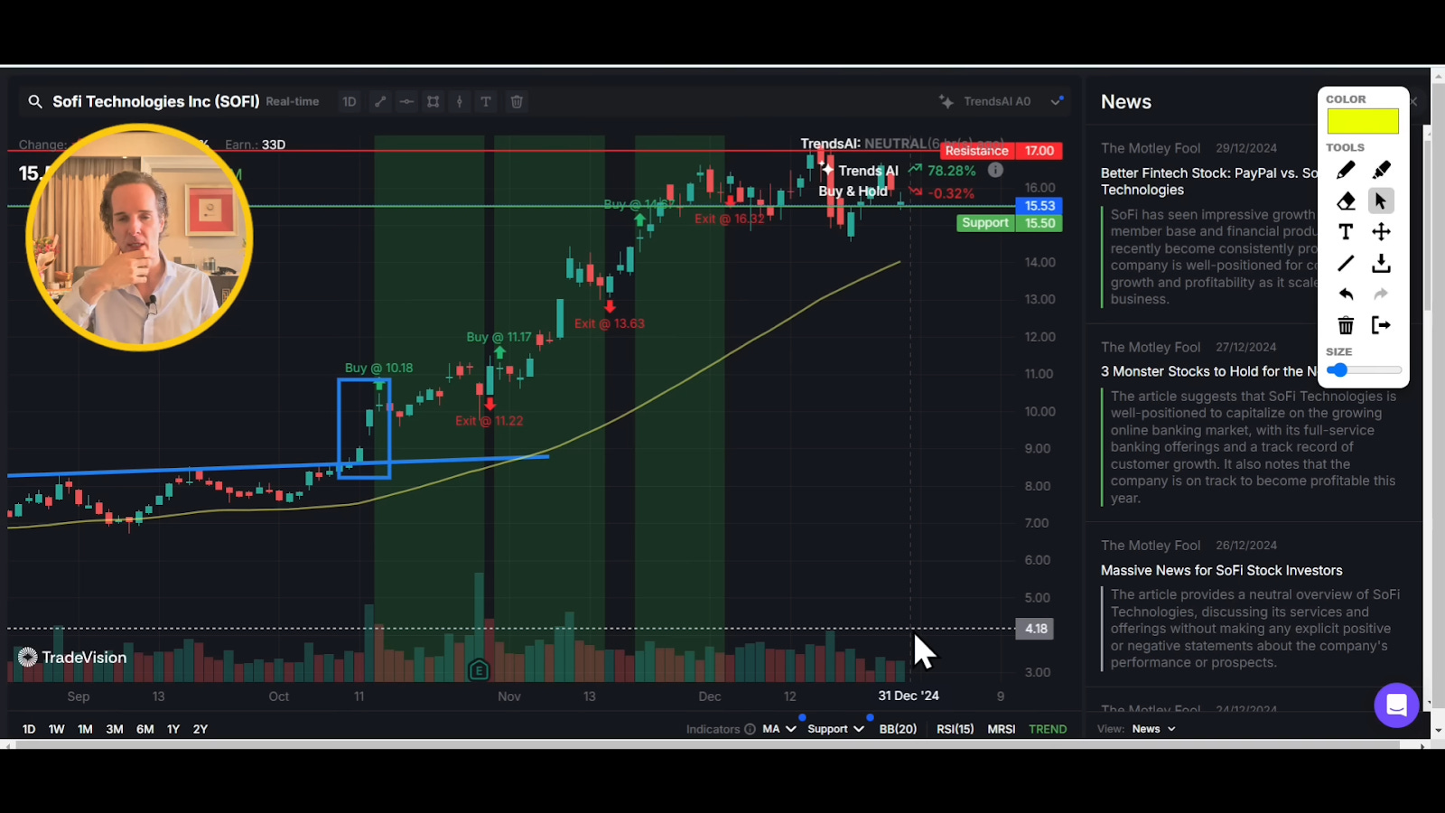
Task: Adjust the brush Size slider
Action: tap(1364, 370)
